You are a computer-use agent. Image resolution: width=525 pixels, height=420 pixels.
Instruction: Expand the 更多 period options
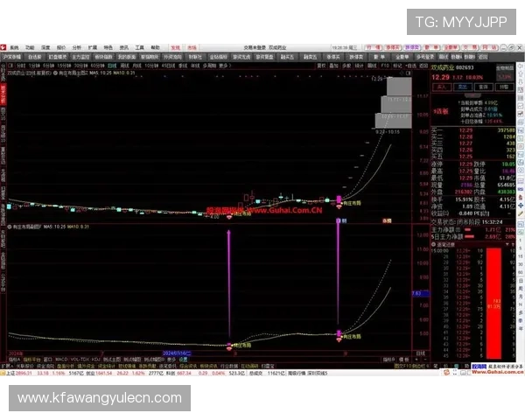click(225, 65)
